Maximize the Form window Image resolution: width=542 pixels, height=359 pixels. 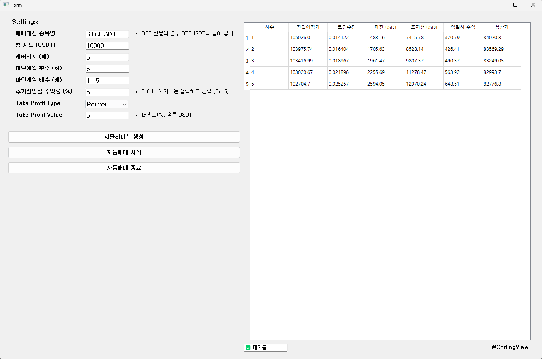(515, 5)
